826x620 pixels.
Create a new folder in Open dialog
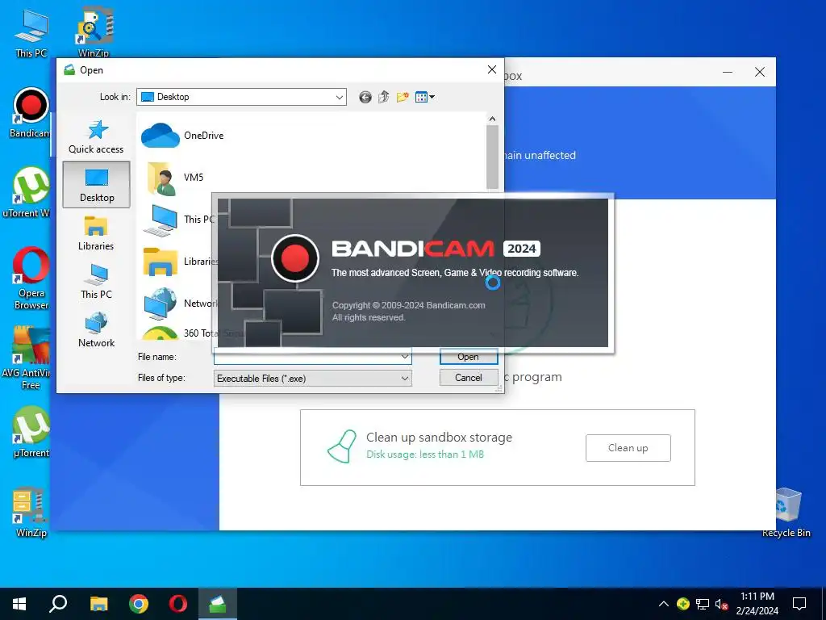pyautogui.click(x=403, y=97)
